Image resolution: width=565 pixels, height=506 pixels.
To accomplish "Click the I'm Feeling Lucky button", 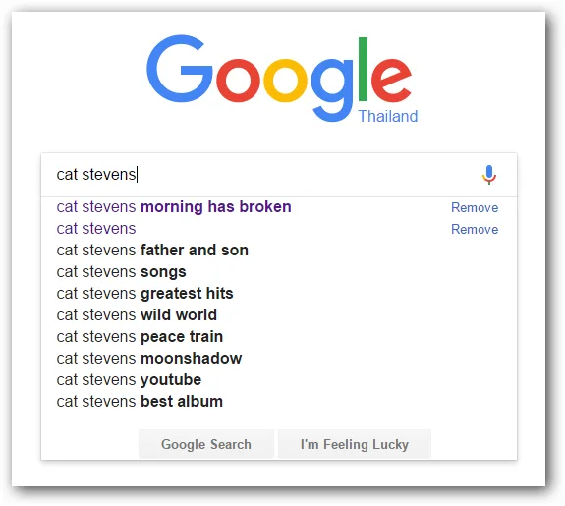I will [x=355, y=444].
